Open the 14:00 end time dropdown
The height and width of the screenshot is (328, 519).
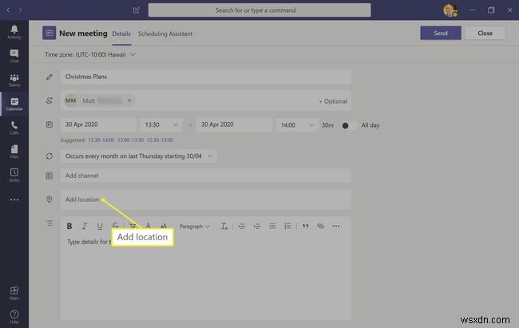[x=296, y=125]
